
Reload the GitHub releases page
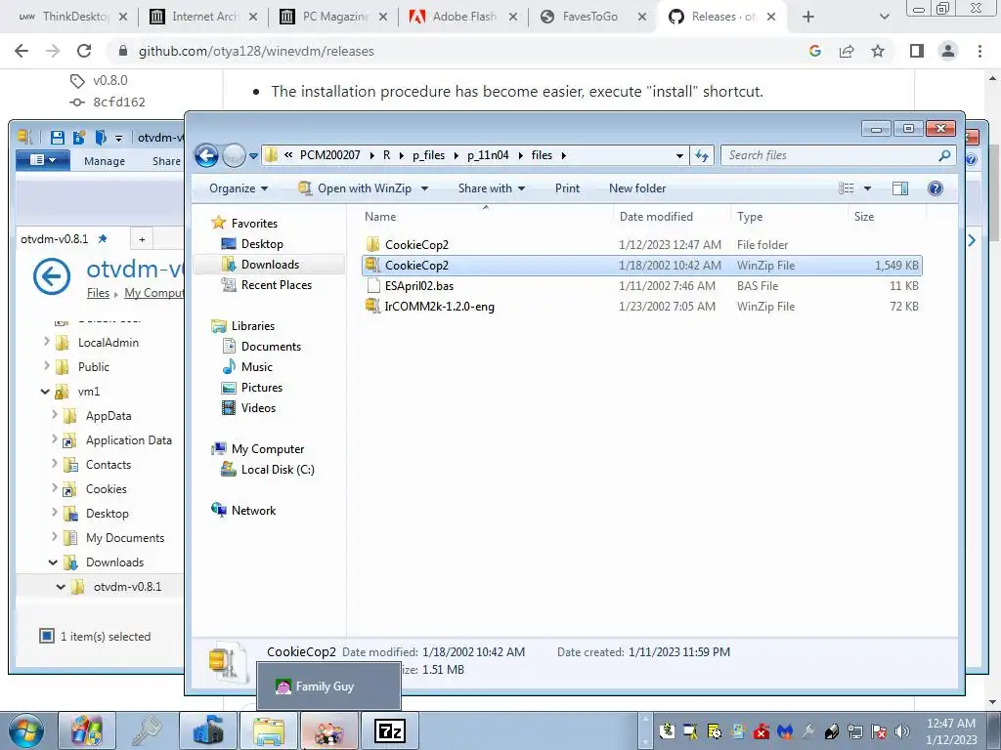[84, 51]
